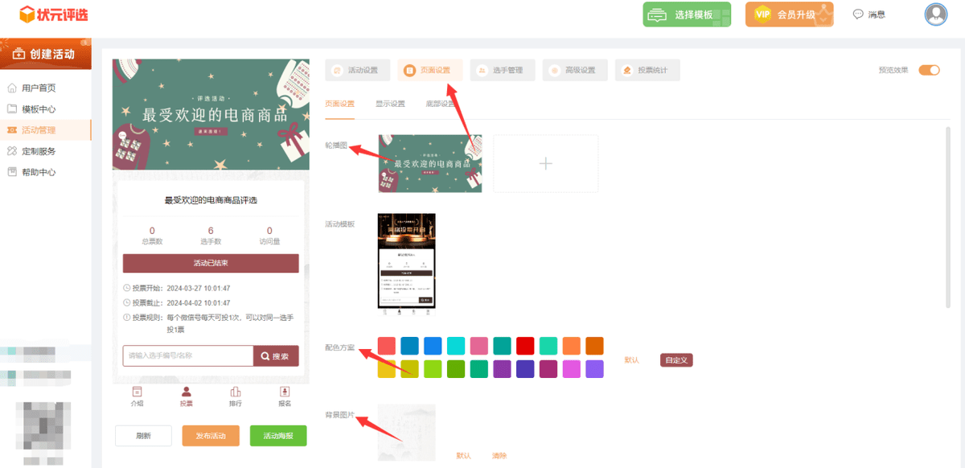Image resolution: width=965 pixels, height=468 pixels.
Task: Open the 介绍 (introduction) icon in preview
Action: [138, 396]
